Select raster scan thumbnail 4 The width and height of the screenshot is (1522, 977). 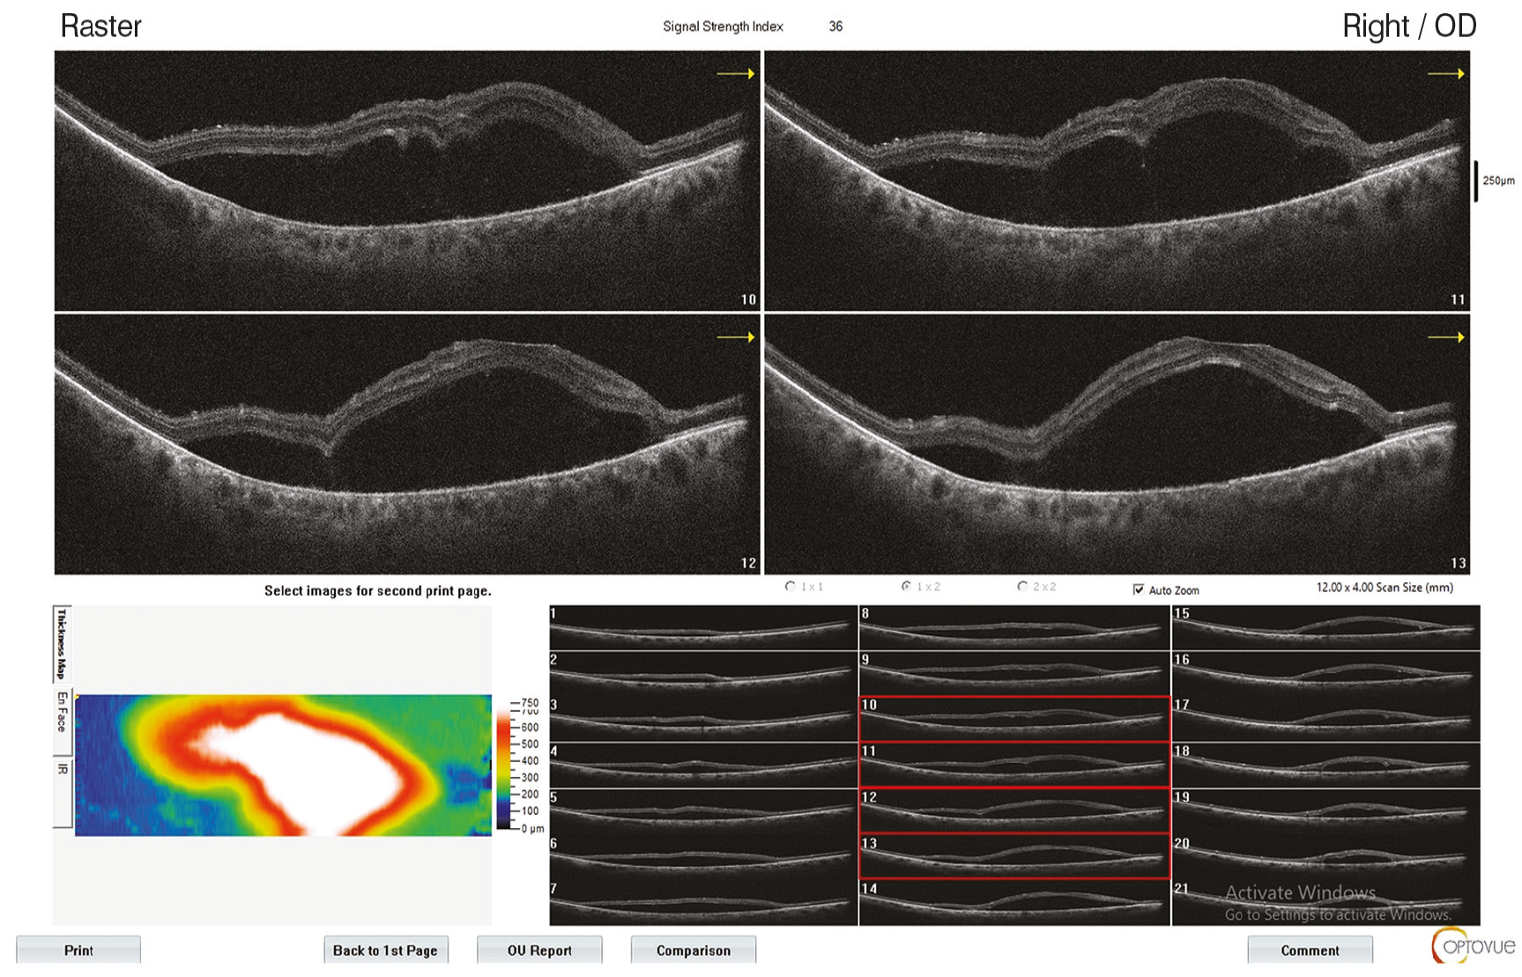pos(703,765)
